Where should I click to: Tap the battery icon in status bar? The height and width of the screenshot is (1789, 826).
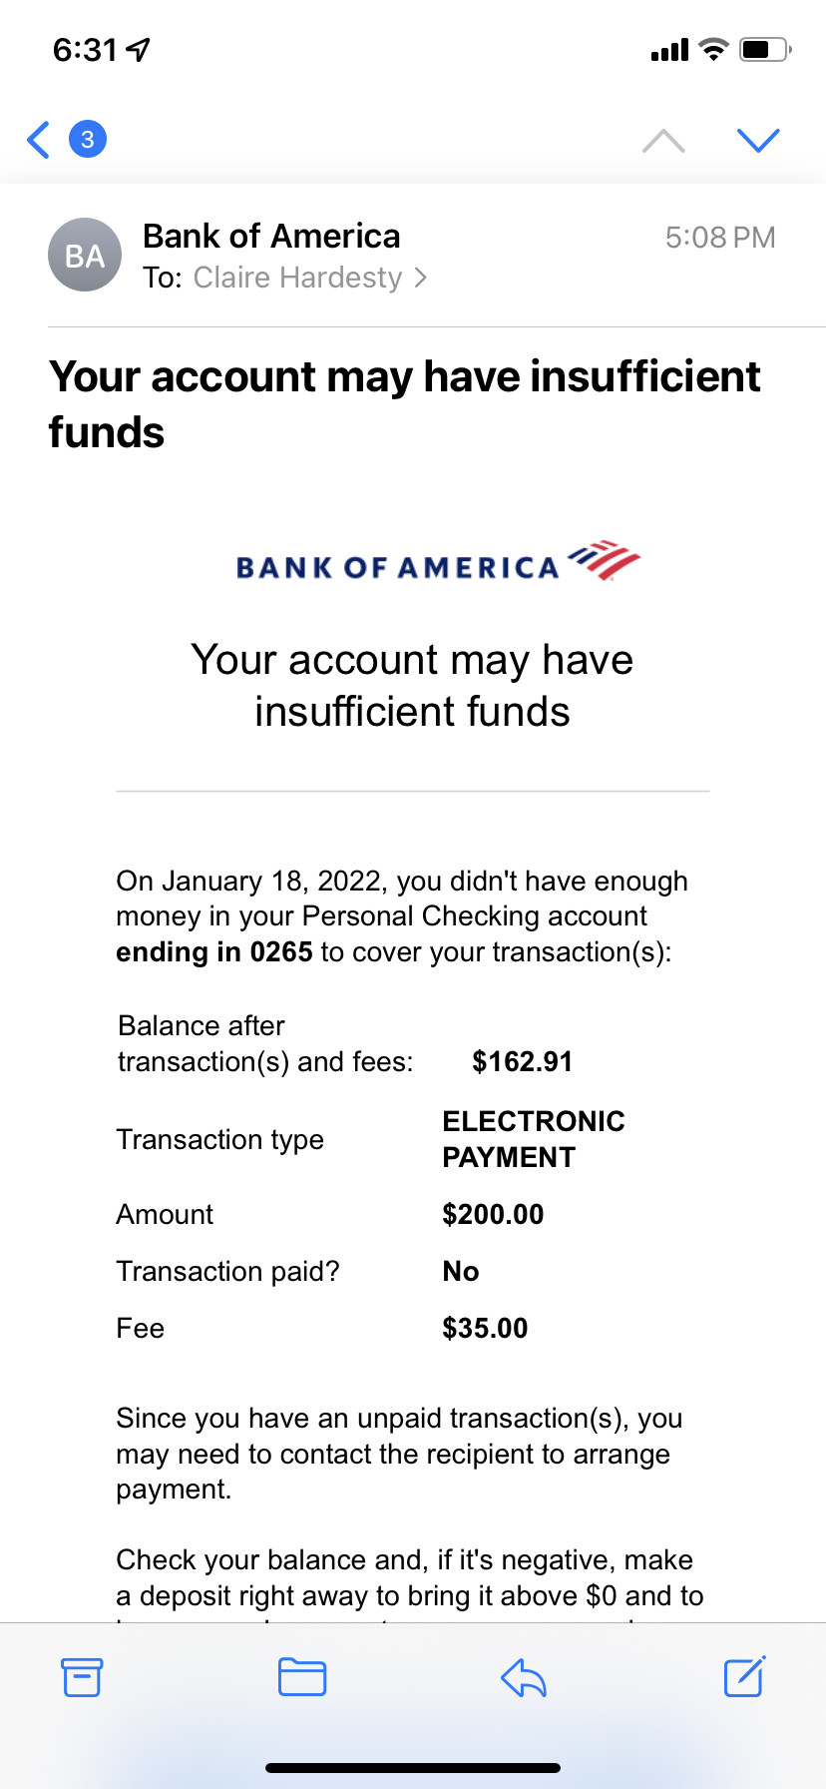click(x=764, y=49)
